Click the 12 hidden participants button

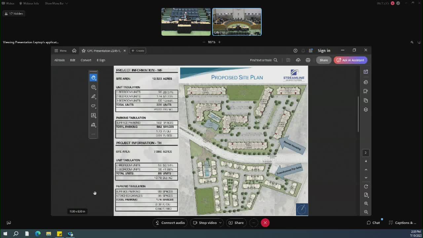click(x=14, y=14)
